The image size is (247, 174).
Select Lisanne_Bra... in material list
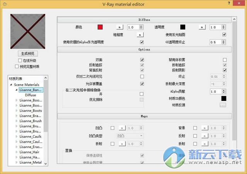click(x=30, y=116)
